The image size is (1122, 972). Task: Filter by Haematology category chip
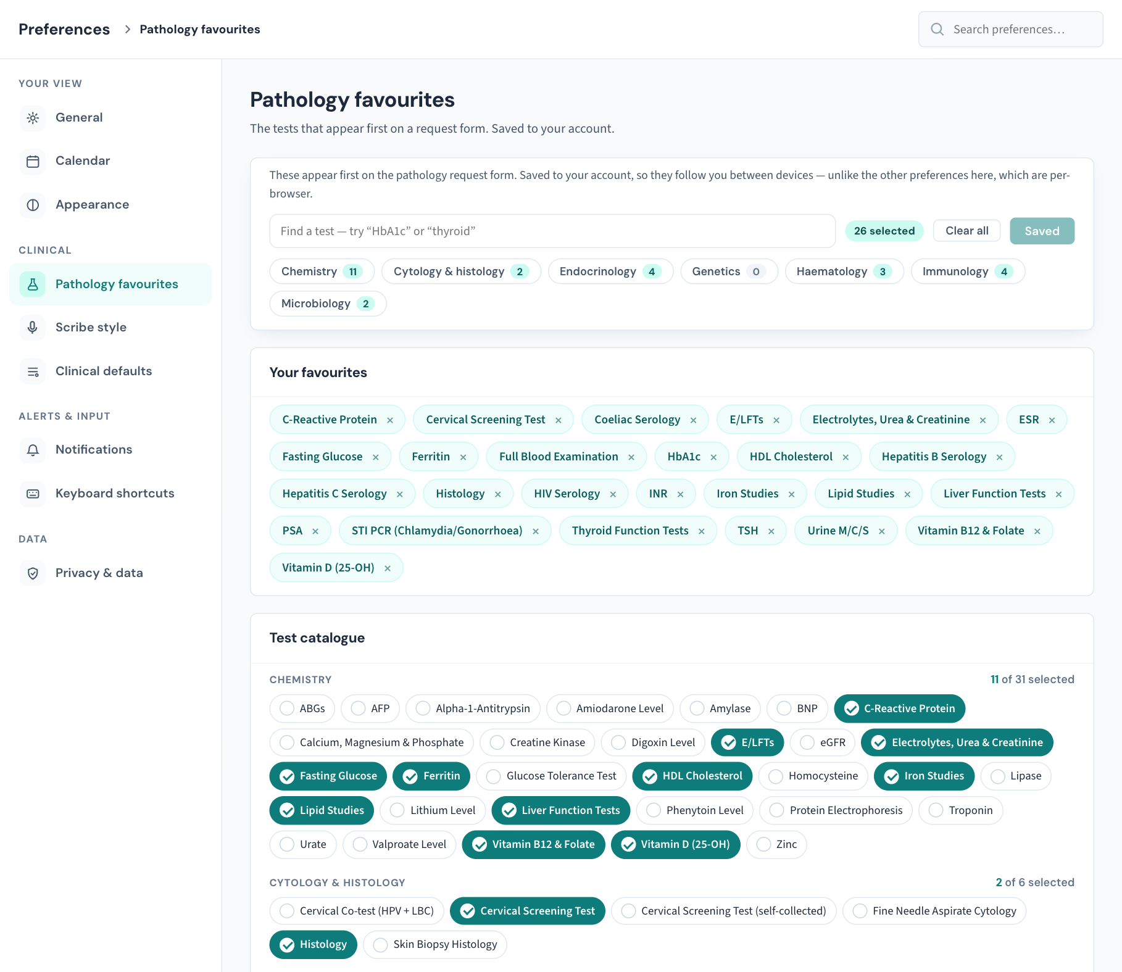[844, 272]
